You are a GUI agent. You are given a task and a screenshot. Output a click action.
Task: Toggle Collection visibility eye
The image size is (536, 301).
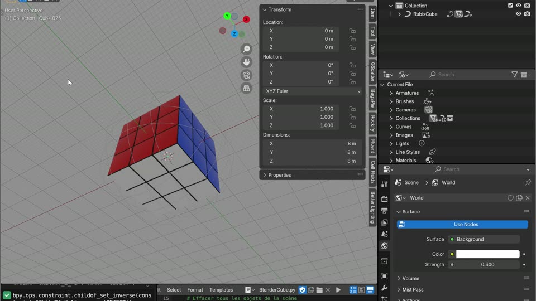(519, 6)
